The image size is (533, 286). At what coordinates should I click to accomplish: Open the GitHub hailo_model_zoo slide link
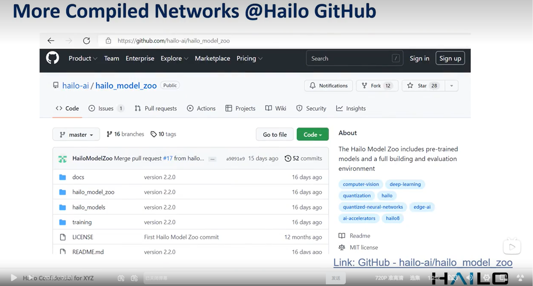pyautogui.click(x=423, y=262)
